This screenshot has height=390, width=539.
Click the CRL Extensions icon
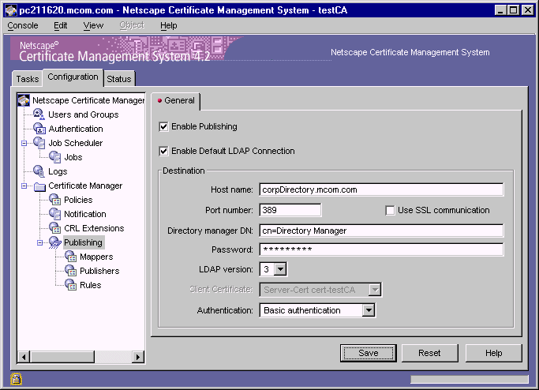tap(55, 227)
